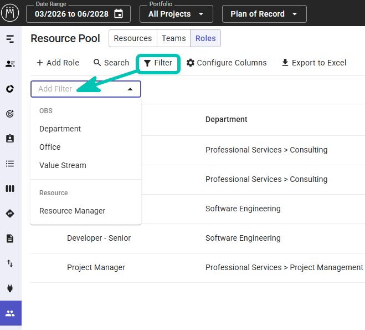The height and width of the screenshot is (330, 365).
Task: Click the Resource Pool page title
Action: [65, 38]
